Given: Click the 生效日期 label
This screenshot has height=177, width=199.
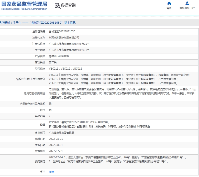Looking at the screenshot, I should tap(40, 145).
